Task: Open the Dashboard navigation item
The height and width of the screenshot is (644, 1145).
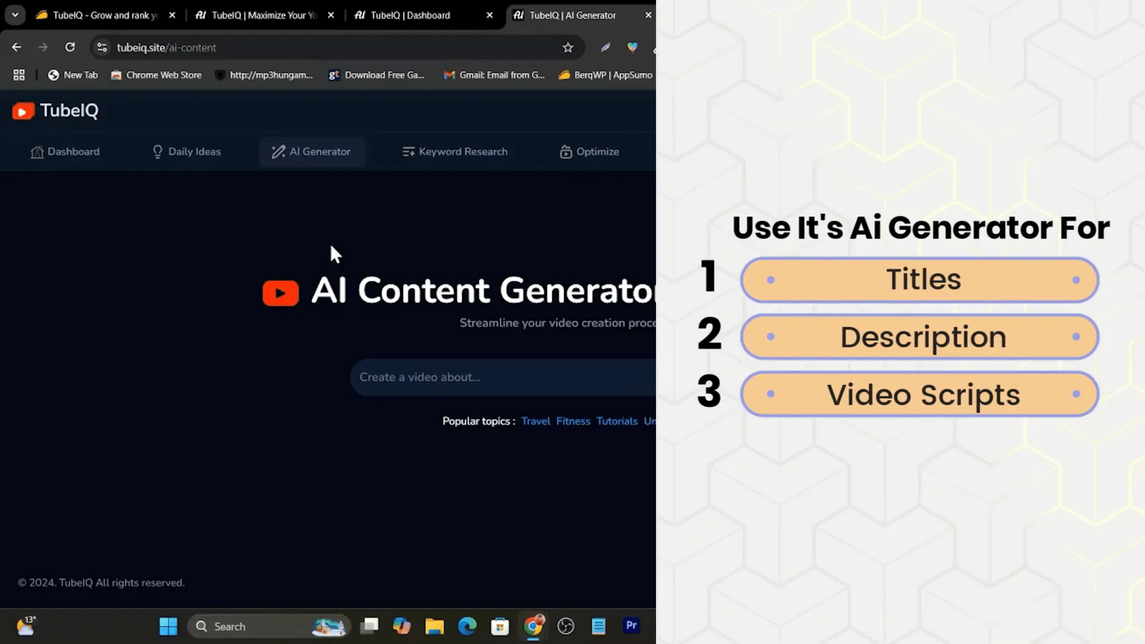Action: (65, 151)
